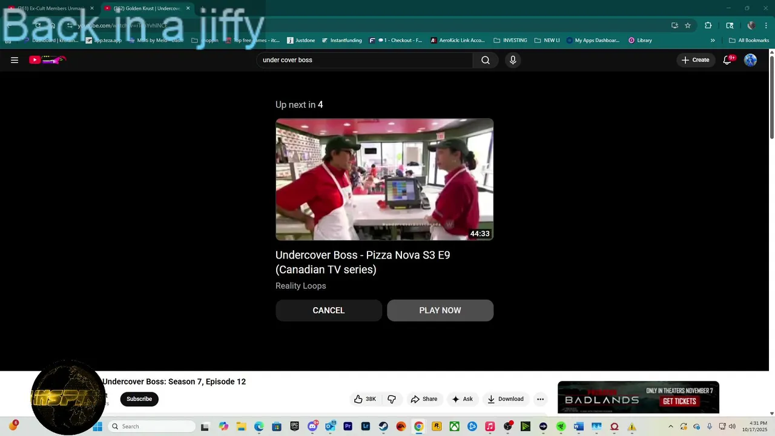This screenshot has height=436, width=775.
Task: Open the Justdone bookmark
Action: pos(301,41)
